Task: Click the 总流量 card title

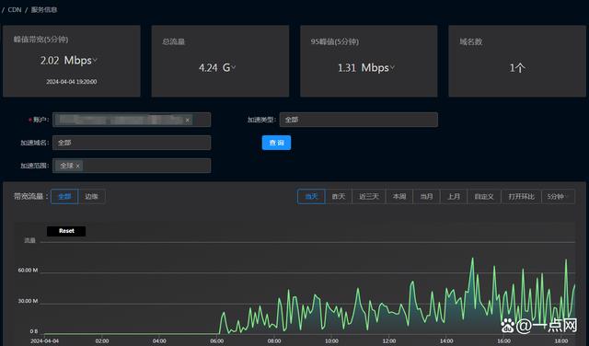Action: (x=174, y=41)
